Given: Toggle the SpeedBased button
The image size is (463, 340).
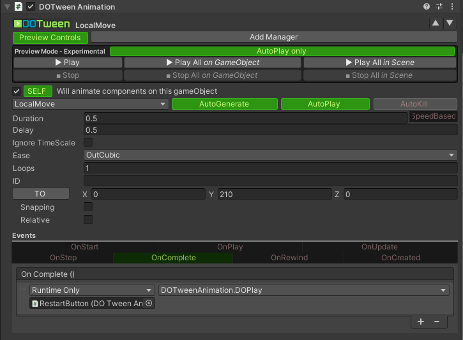Looking at the screenshot, I should click(x=434, y=116).
